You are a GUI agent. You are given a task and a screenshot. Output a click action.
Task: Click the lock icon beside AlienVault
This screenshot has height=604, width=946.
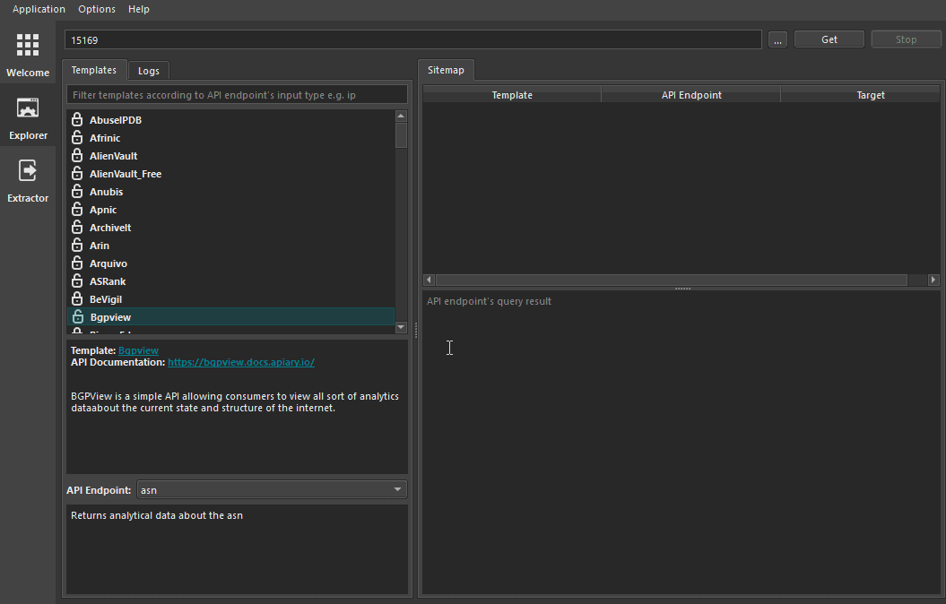click(77, 156)
